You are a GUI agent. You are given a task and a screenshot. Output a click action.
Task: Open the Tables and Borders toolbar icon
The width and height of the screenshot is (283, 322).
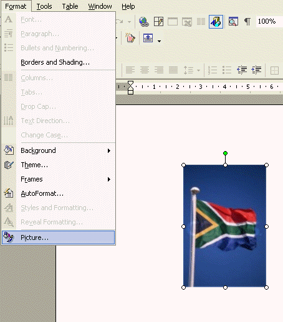[x=158, y=22]
